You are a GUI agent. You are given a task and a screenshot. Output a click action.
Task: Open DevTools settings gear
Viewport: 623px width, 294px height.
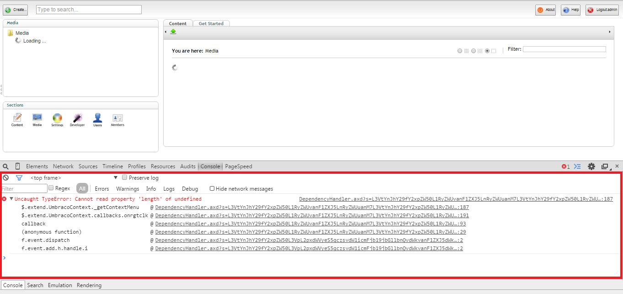click(x=591, y=166)
